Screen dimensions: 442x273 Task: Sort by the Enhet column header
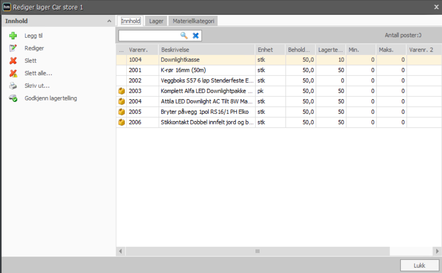[270, 50]
